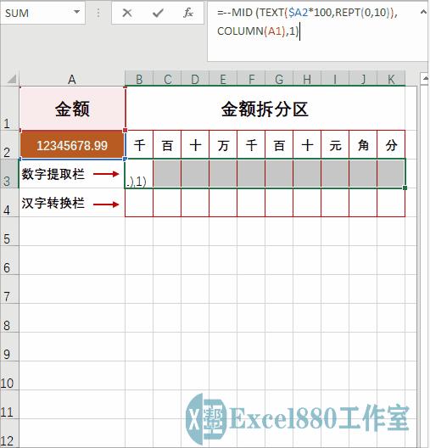Click the 金额 header cell
This screenshot has height=448, width=430.
pos(72,109)
